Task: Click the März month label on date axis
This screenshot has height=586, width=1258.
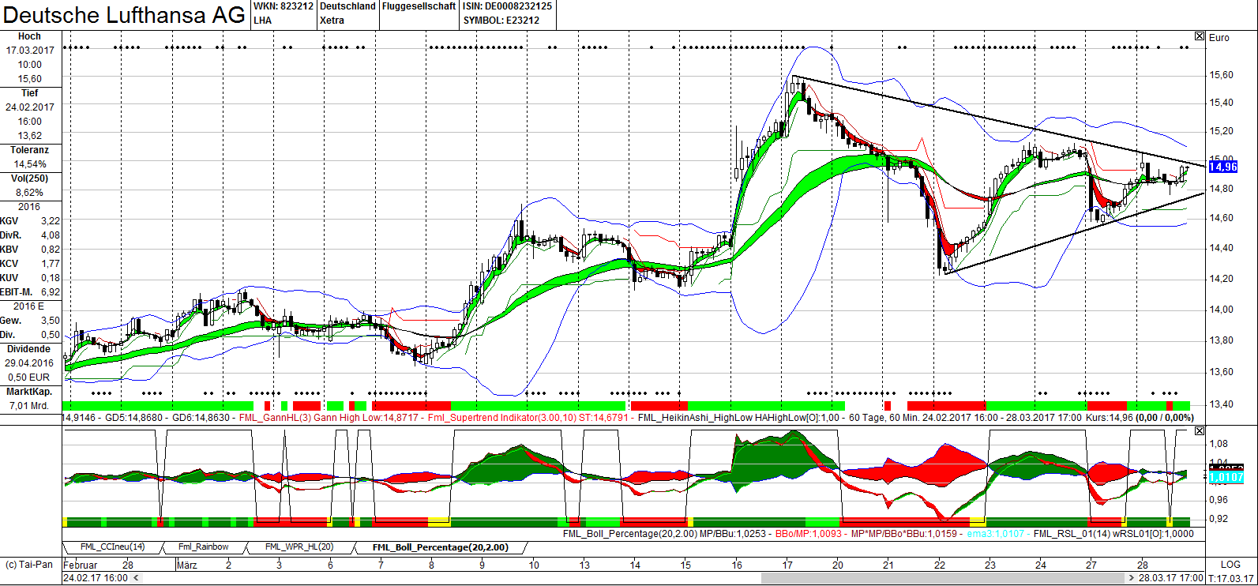Action: coord(187,565)
